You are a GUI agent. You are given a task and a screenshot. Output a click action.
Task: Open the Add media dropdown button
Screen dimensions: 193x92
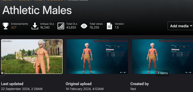[x=180, y=26]
